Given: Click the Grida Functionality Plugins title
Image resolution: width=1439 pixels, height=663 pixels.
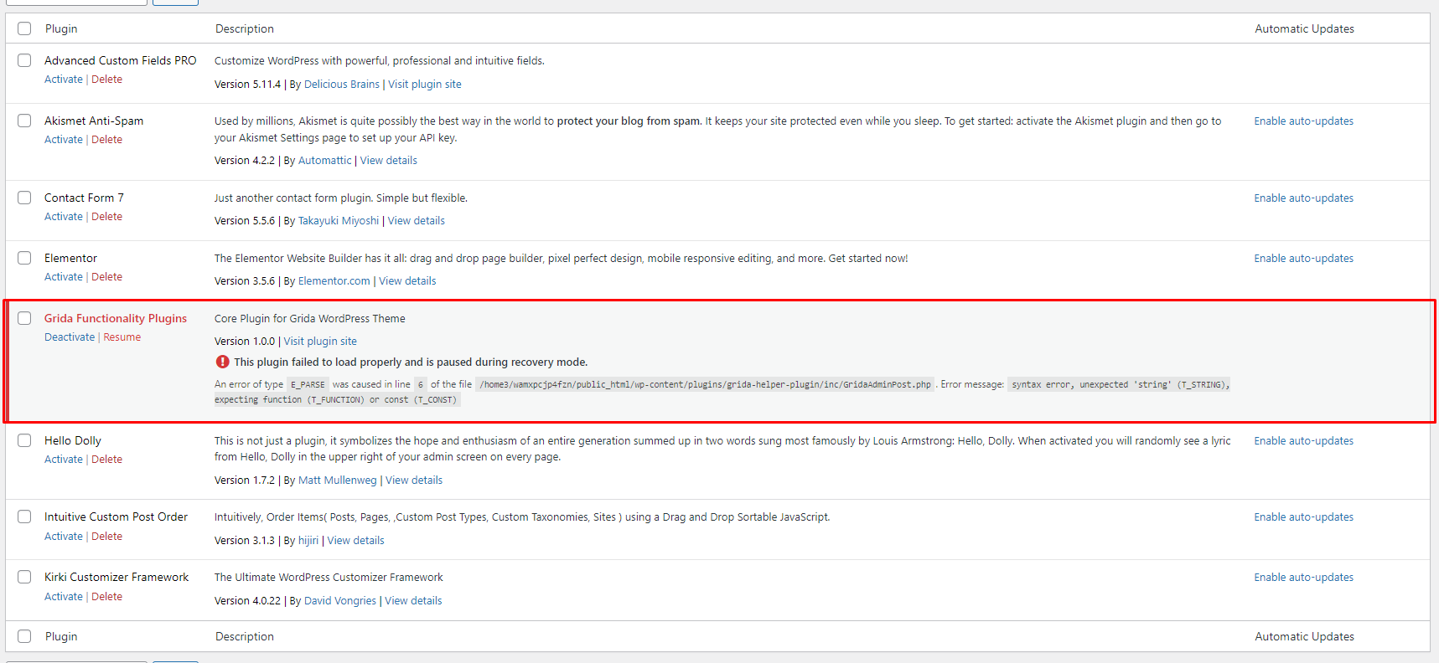Looking at the screenshot, I should (116, 318).
